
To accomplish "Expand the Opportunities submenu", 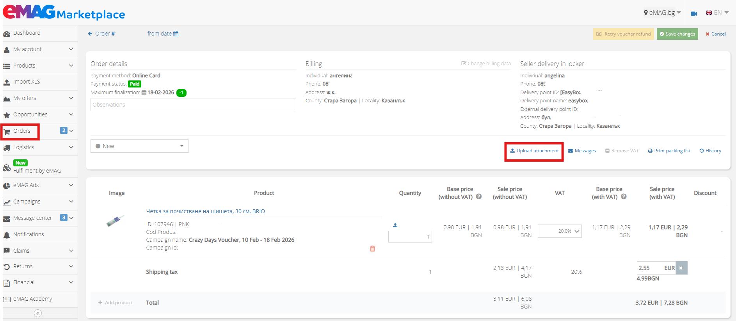I will coord(71,114).
